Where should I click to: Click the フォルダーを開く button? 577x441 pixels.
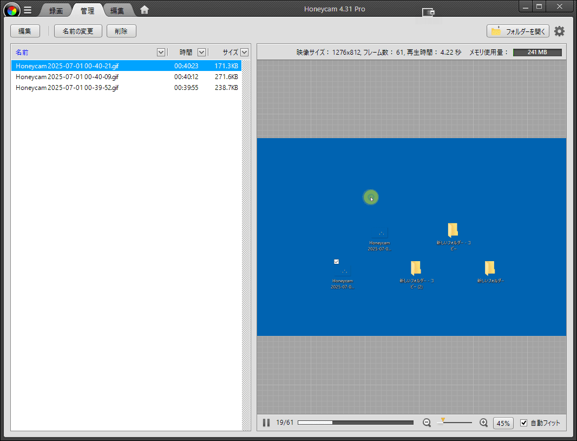tap(518, 31)
